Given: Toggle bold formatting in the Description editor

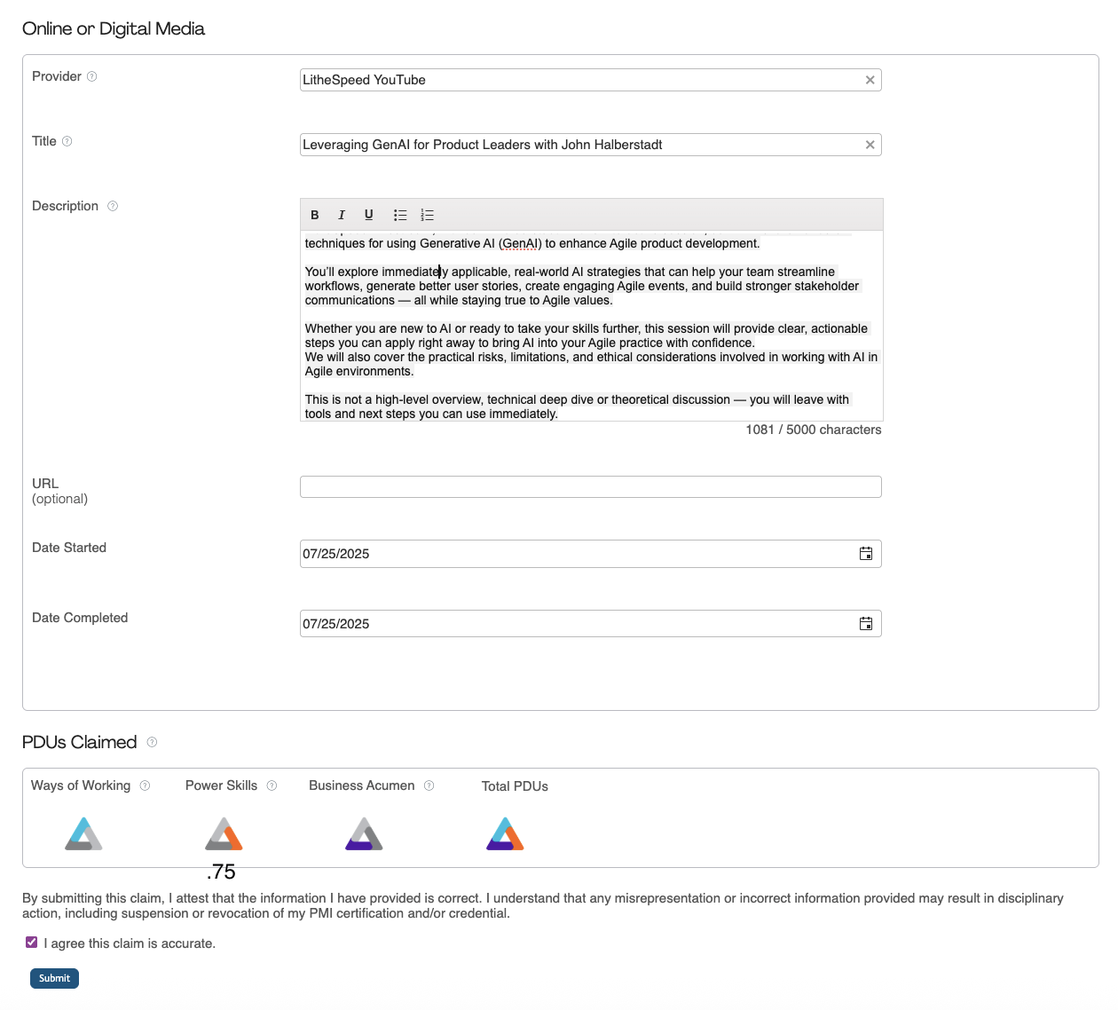Looking at the screenshot, I should coord(314,215).
